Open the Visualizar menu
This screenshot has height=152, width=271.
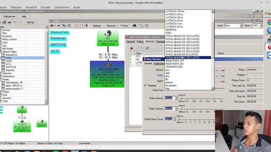pos(31,7)
